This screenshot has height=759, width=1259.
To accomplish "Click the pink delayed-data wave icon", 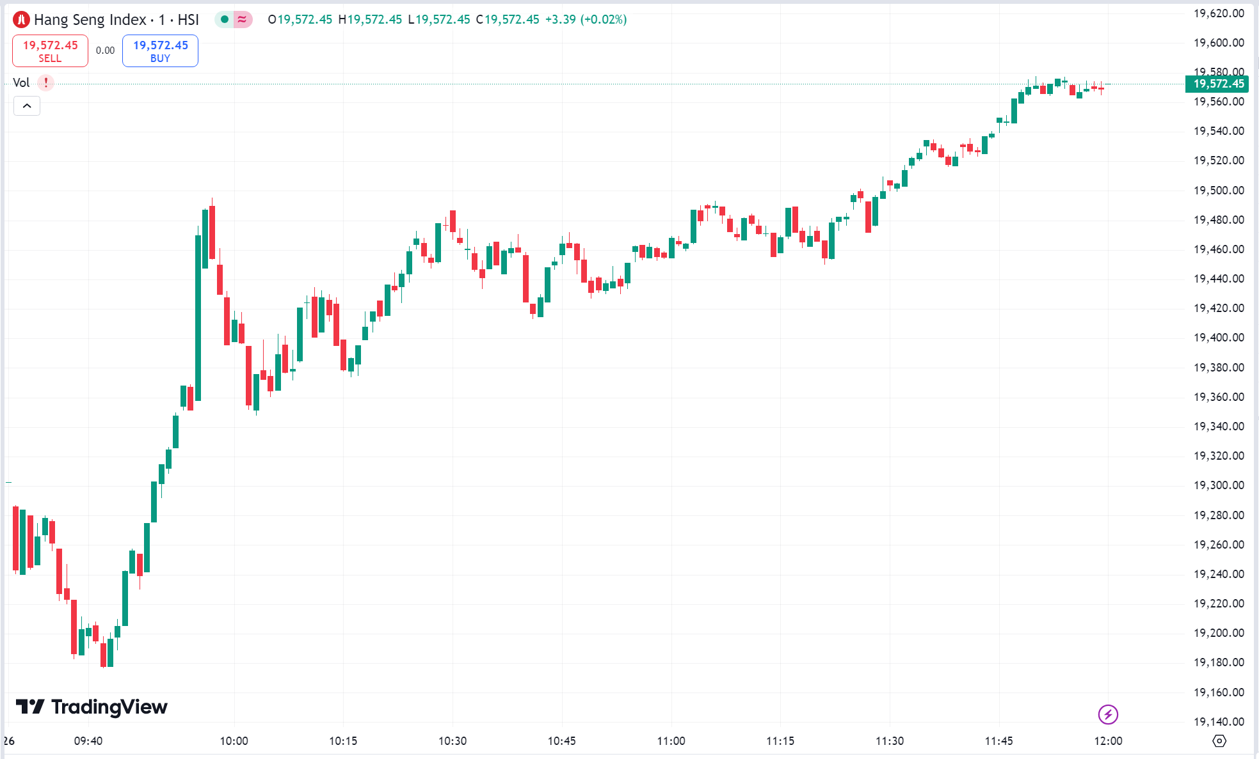I will pos(242,20).
